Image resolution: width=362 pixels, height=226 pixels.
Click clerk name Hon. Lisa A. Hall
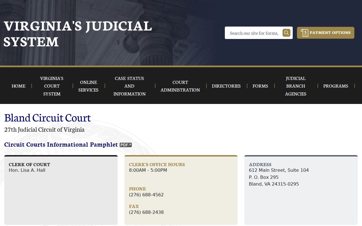[x=27, y=170]
